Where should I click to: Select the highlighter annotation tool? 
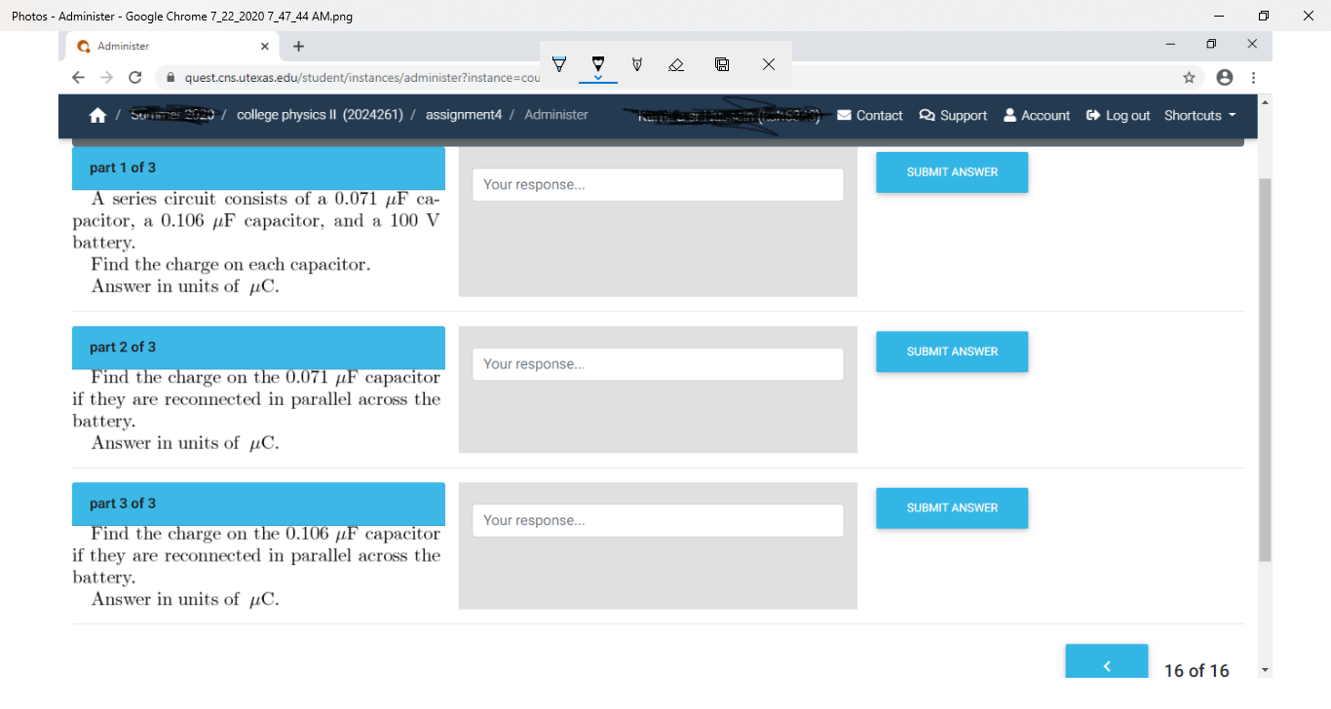click(x=559, y=64)
